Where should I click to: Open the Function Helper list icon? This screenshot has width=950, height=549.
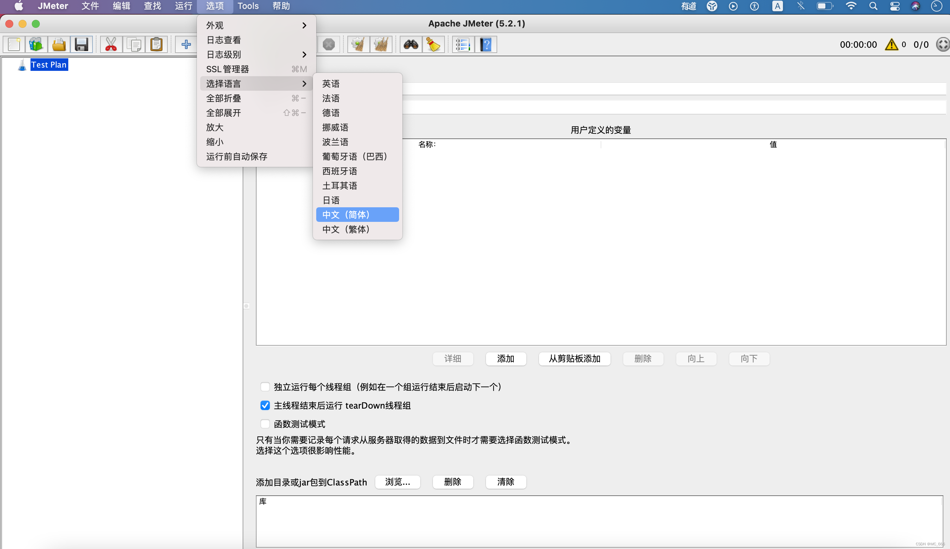[x=463, y=44]
